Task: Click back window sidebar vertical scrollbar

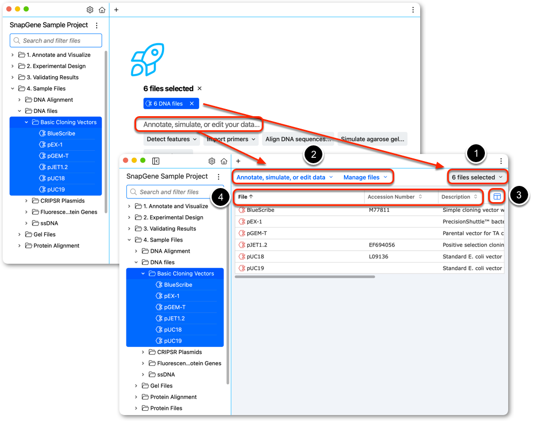Action: (x=106, y=132)
